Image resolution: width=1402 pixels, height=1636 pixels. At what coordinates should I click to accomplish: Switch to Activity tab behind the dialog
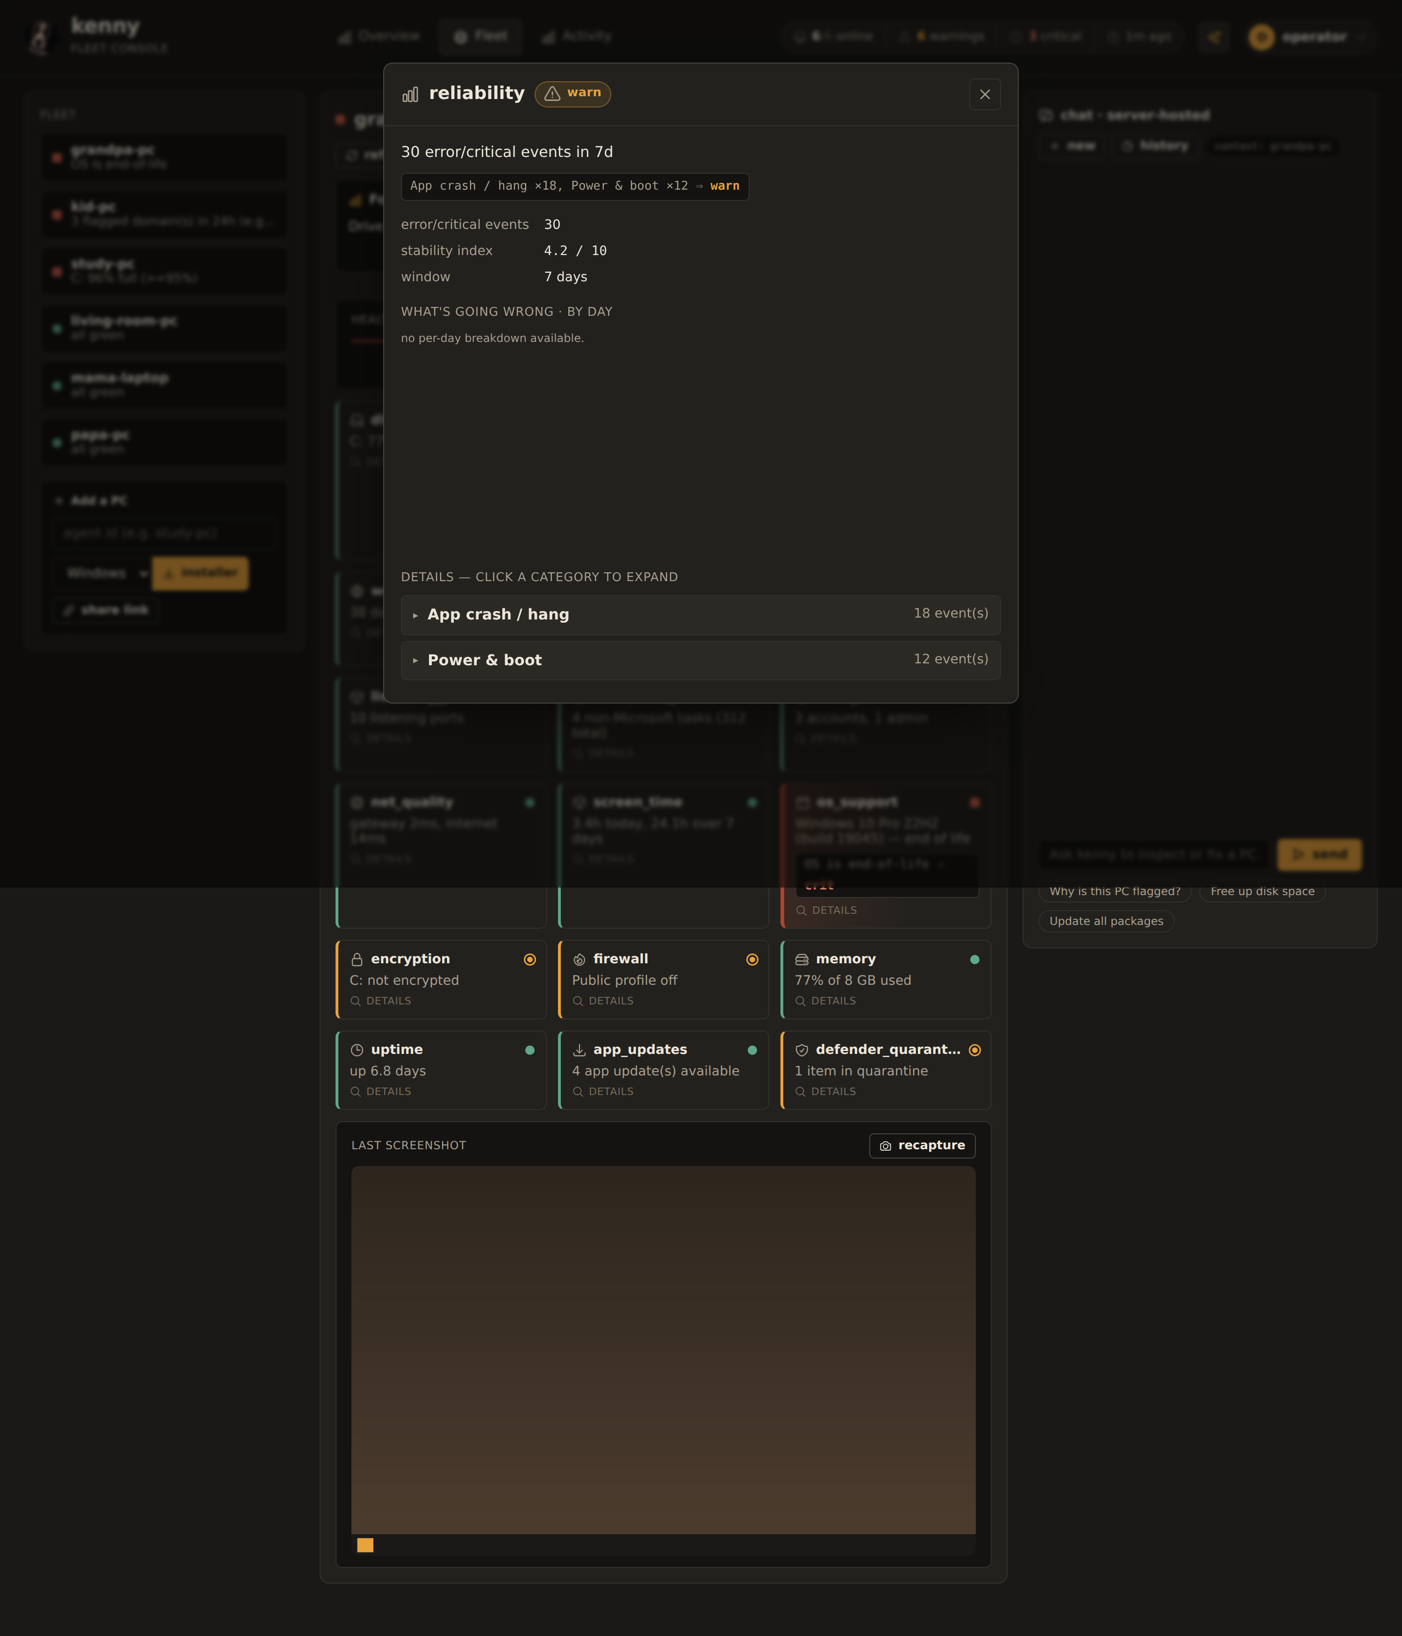click(x=577, y=36)
